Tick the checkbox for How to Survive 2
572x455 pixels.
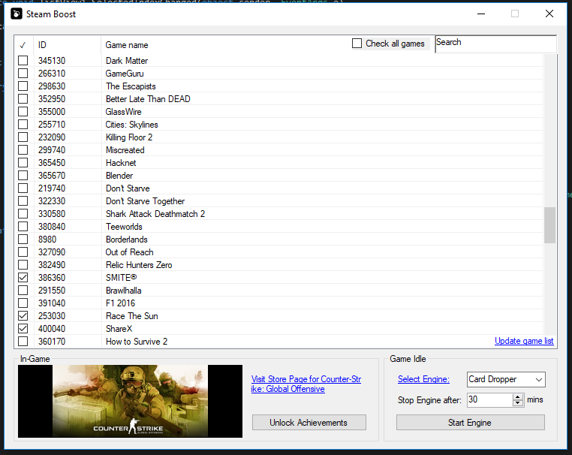click(x=23, y=341)
